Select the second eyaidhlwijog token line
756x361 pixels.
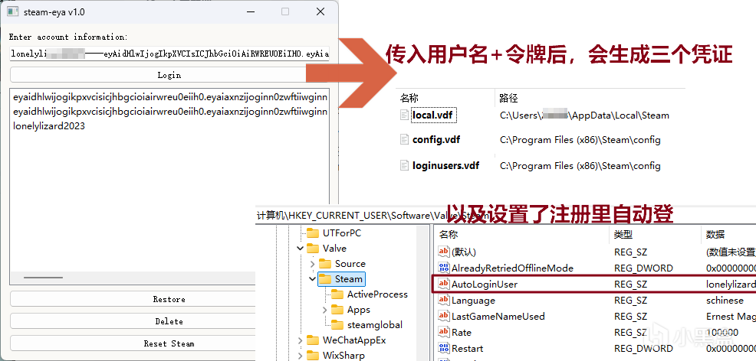170,112
